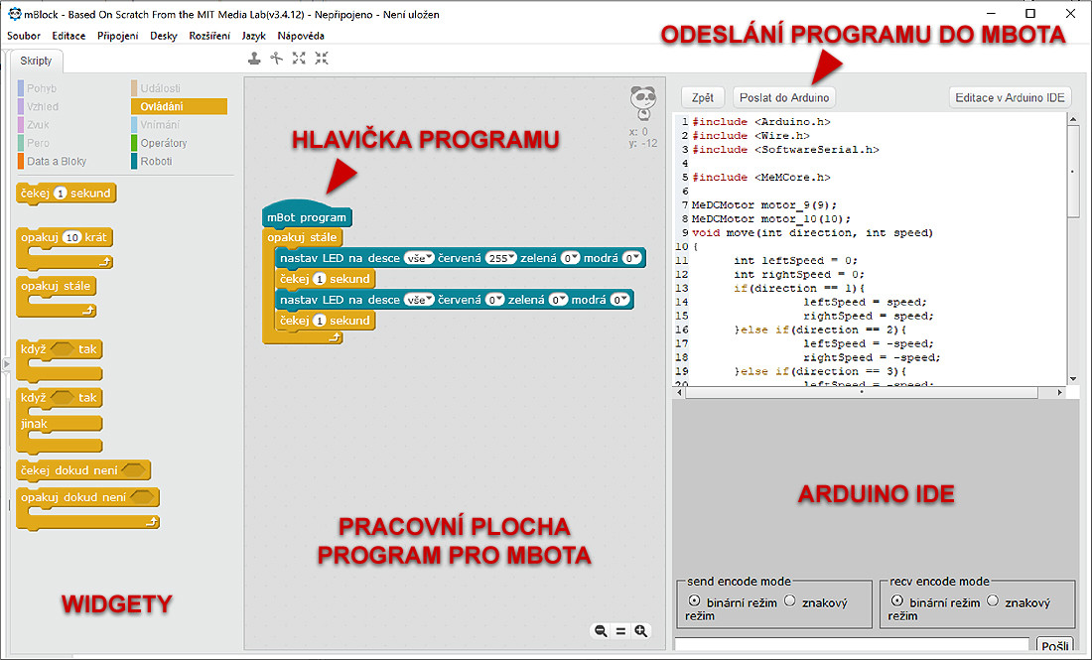Select recv encode 'znakový režim' radio

[x=993, y=600]
